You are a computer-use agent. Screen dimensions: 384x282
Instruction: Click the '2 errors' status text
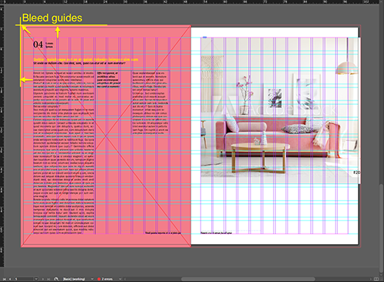107,279
